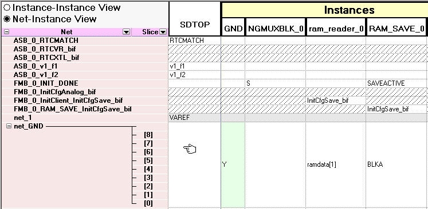Select the ASB_0_RTCMATCH net row
The width and height of the screenshot is (428, 209).
pyautogui.click(x=85, y=41)
